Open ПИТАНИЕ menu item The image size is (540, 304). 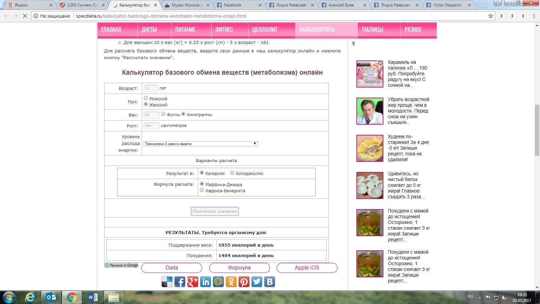tap(191, 30)
